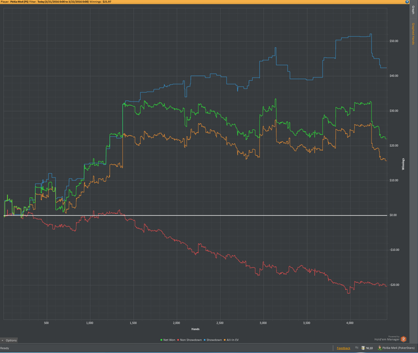The image size is (418, 353).
Task: Toggle the Non Showdown legend entry
Action: click(189, 340)
